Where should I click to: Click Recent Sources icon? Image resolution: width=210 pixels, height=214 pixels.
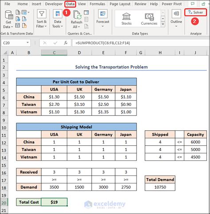click(x=24, y=19)
